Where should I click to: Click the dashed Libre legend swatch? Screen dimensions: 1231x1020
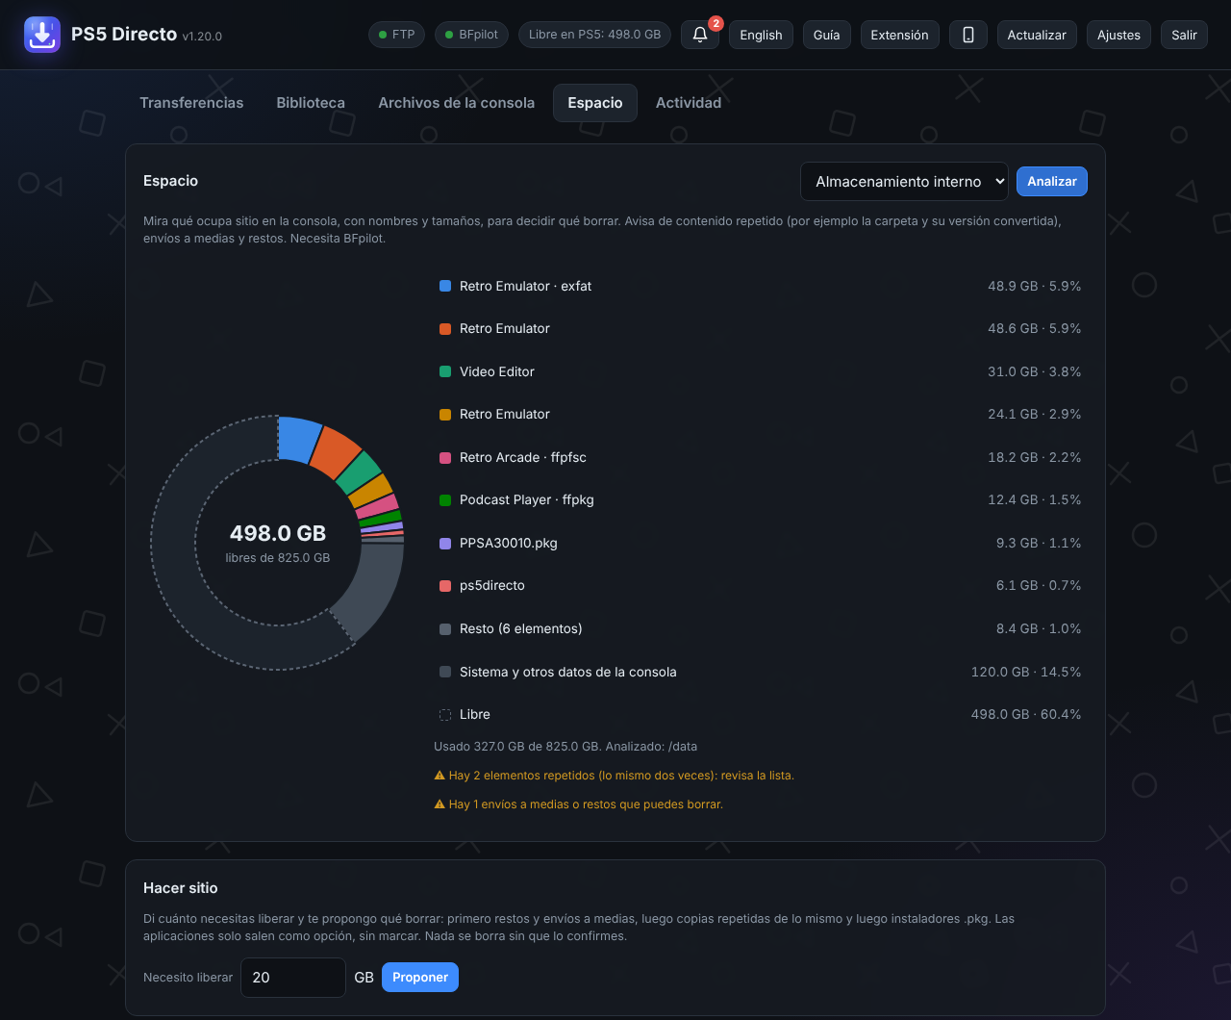tap(445, 714)
